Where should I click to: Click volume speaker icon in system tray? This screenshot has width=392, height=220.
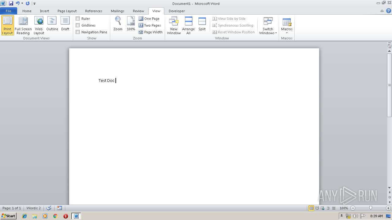point(355,216)
